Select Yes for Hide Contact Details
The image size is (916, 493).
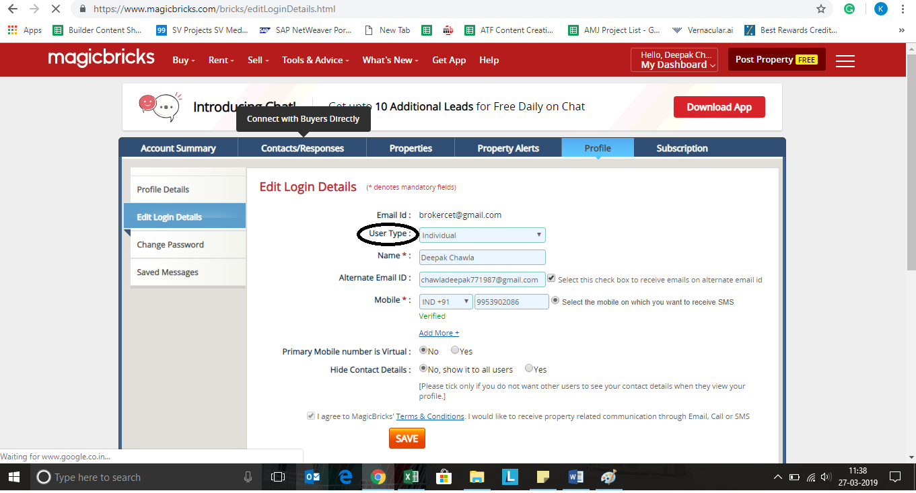(x=529, y=369)
